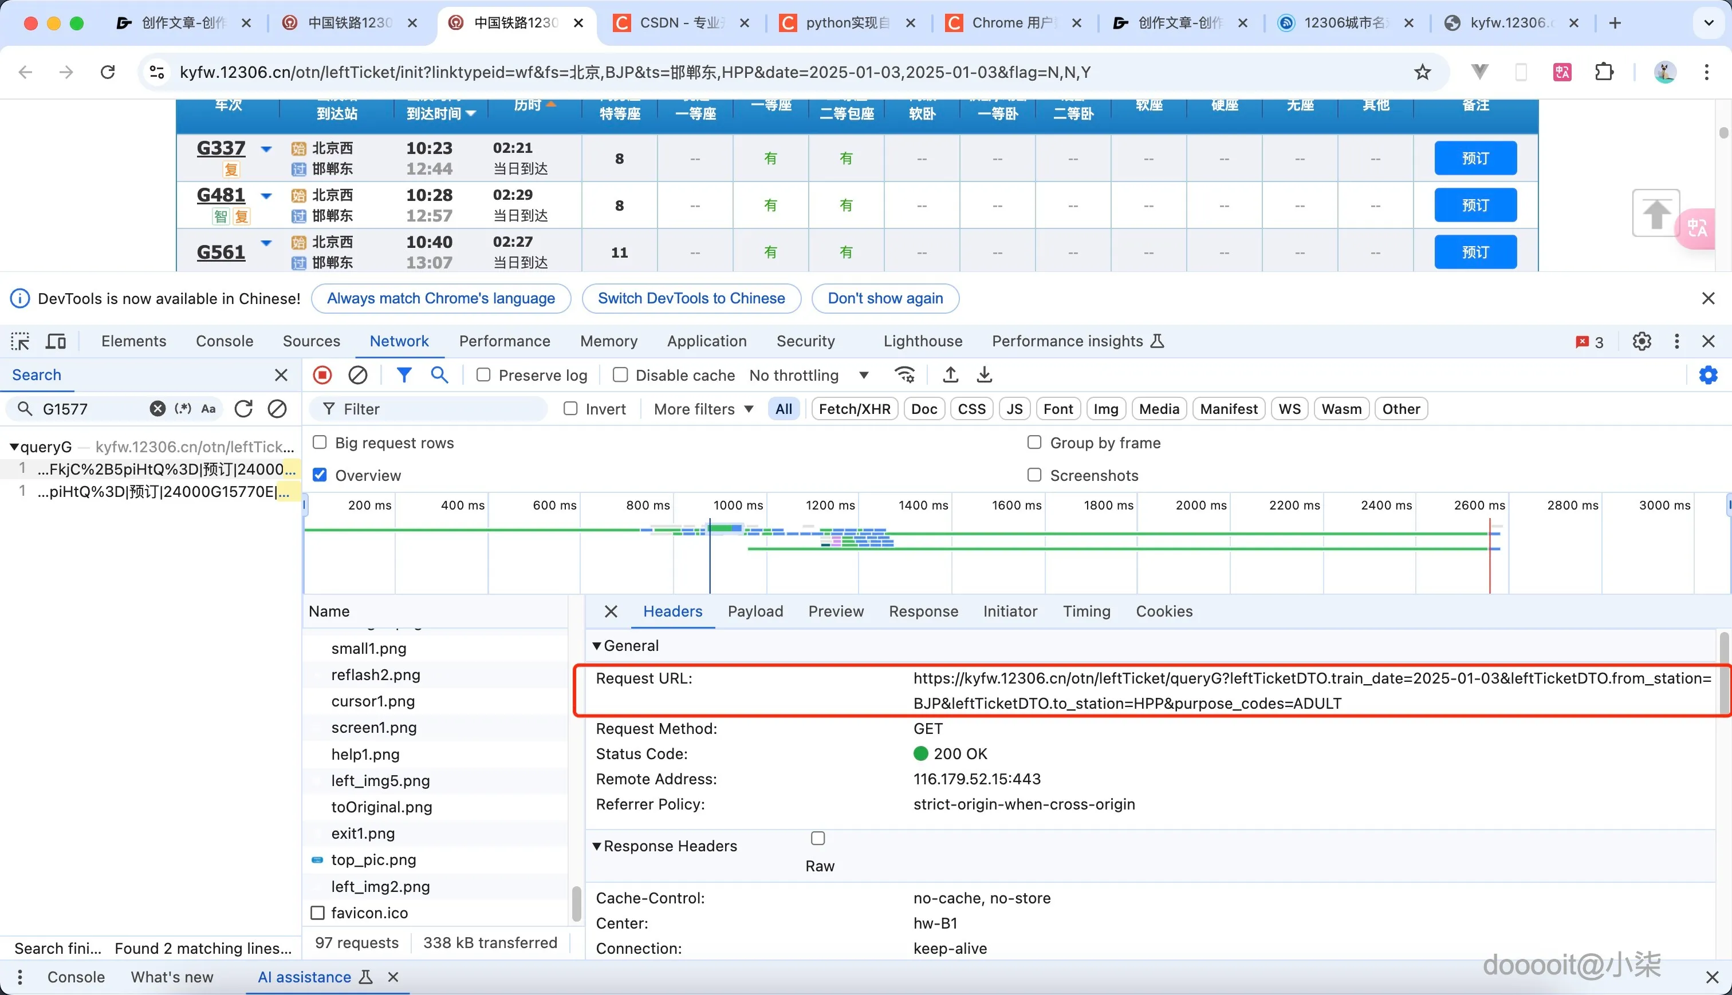Viewport: 1732px width, 995px height.
Task: Click the headers pane vertical scrollbar
Action: [x=1724, y=673]
